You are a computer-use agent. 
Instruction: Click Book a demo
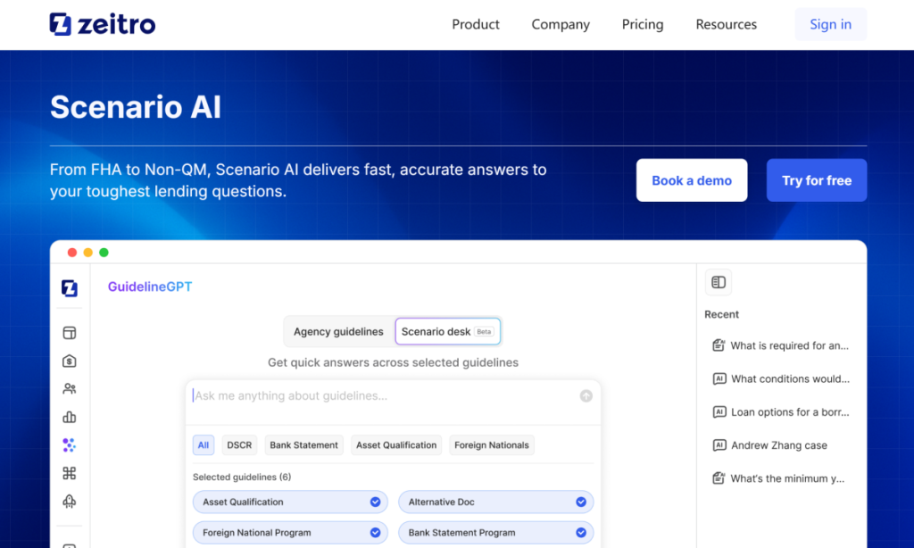pos(692,180)
